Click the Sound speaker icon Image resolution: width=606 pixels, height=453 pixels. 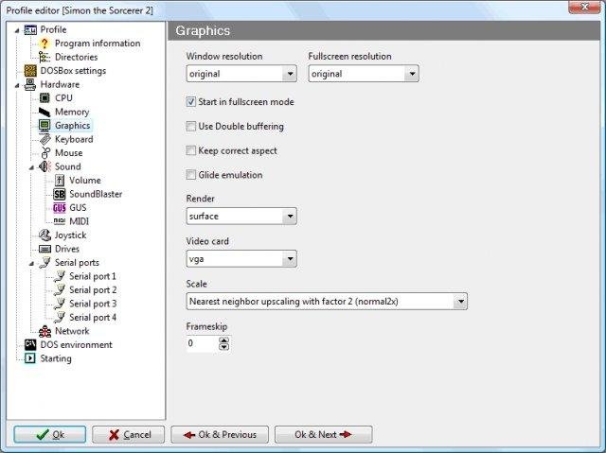[x=45, y=166]
